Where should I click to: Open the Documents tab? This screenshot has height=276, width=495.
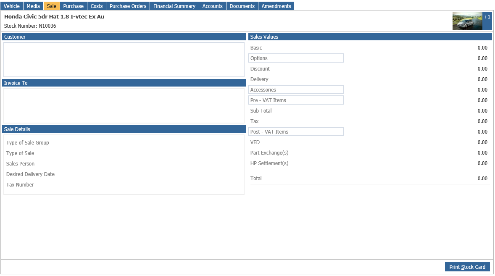pos(242,6)
